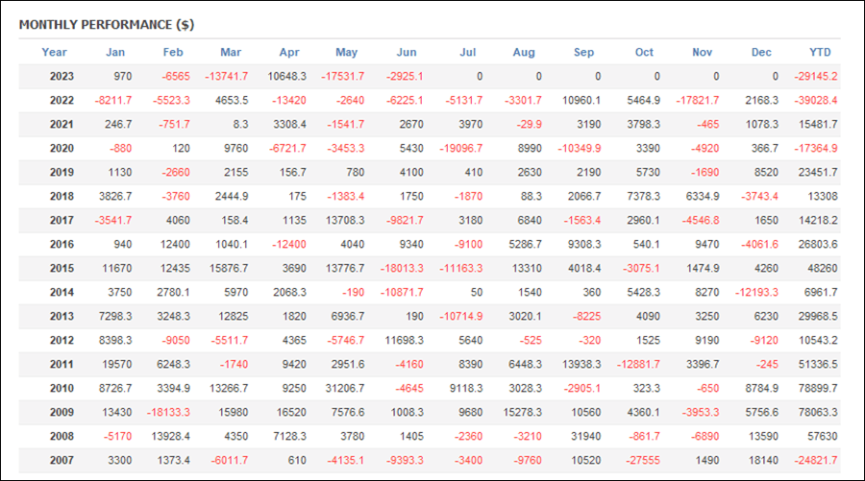Click the Nov column header
This screenshot has width=865, height=481.
(702, 53)
